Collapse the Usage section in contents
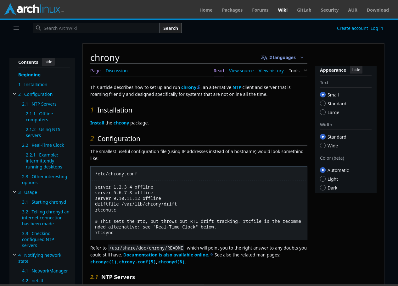This screenshot has height=286, width=398. point(14,192)
